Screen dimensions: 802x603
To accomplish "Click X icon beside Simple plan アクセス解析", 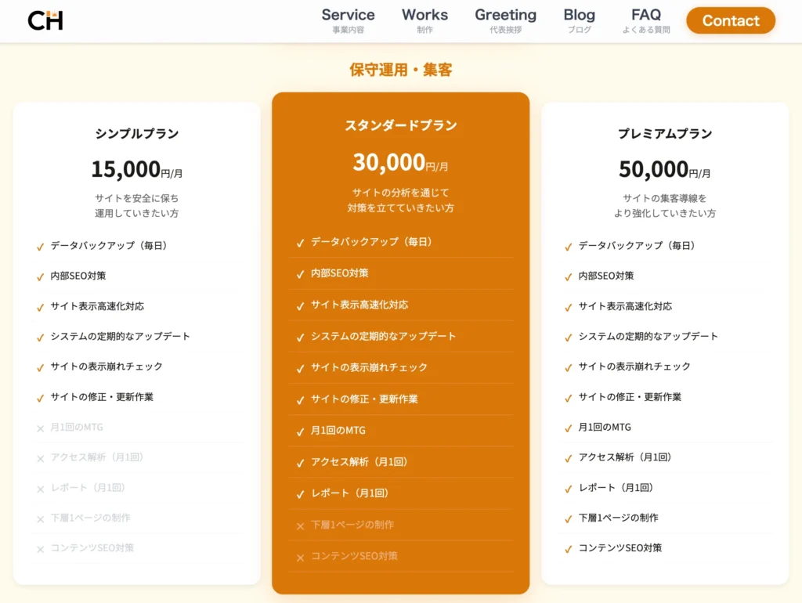I will click(x=40, y=459).
